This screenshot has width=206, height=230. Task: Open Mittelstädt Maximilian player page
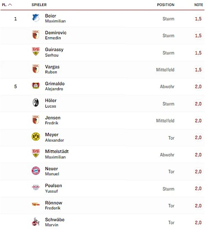pyautogui.click(x=57, y=154)
